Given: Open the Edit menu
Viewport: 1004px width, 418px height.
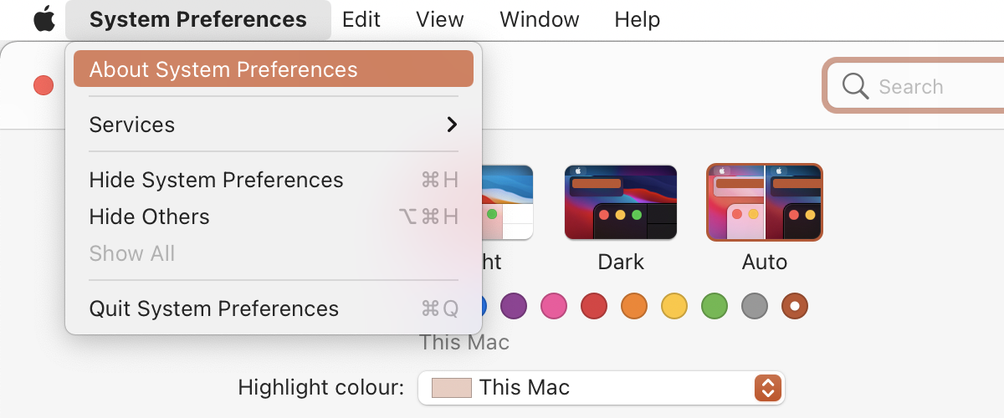Looking at the screenshot, I should (x=361, y=19).
